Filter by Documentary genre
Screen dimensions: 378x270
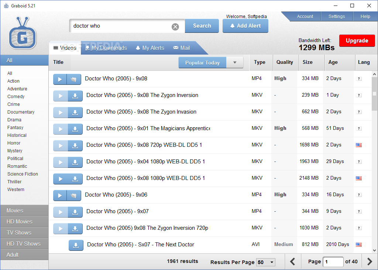point(21,112)
